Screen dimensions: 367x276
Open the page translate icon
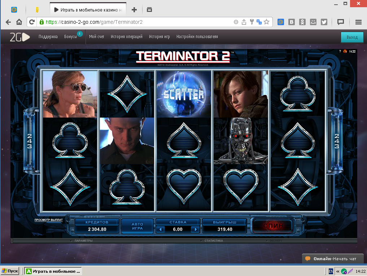click(x=259, y=22)
